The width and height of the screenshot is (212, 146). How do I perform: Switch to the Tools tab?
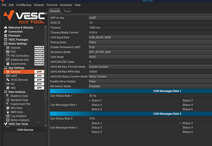point(67,11)
